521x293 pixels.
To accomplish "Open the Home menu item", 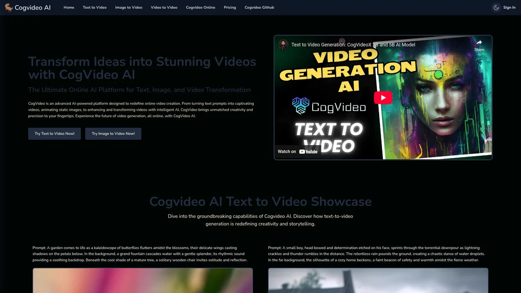I will click(x=69, y=7).
